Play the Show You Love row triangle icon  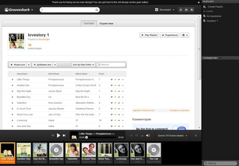(12, 114)
